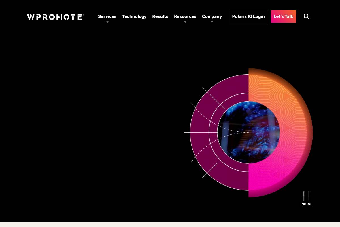Expand the Company dropdown arrow
Image resolution: width=340 pixels, height=227 pixels.
tap(212, 22)
